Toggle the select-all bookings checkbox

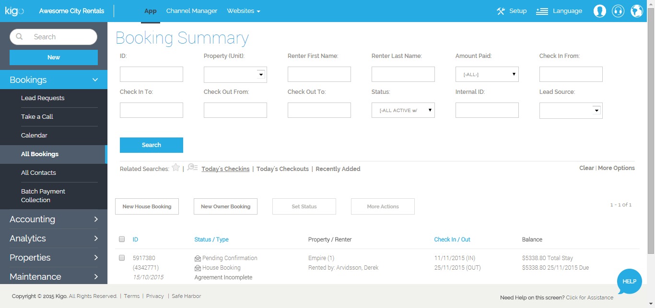tap(122, 239)
